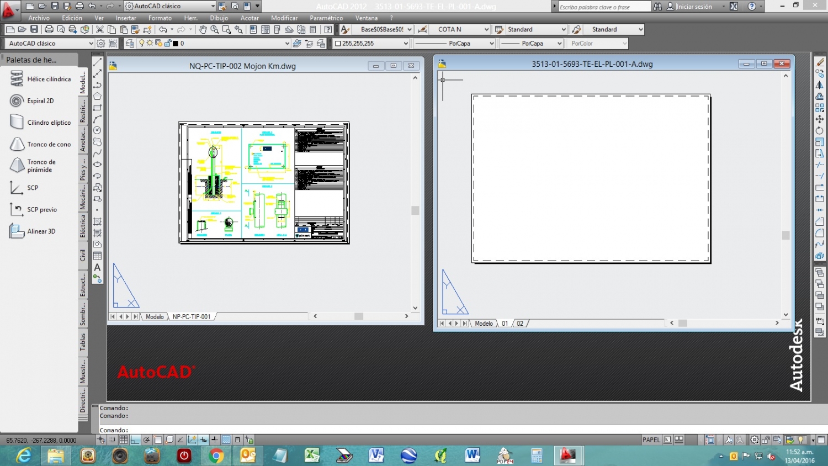Toggle Grid display in status bar

pos(124,440)
